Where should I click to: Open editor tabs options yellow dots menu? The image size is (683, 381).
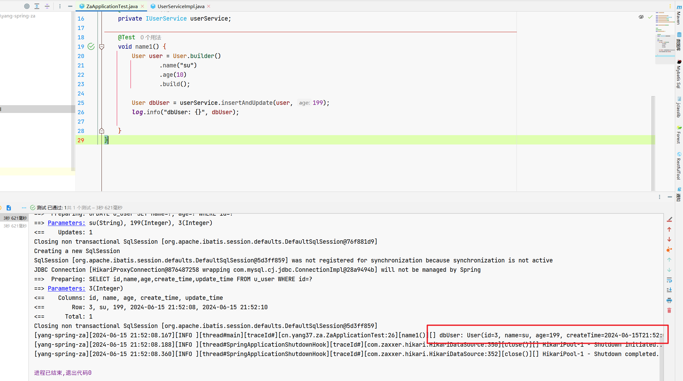(x=670, y=6)
